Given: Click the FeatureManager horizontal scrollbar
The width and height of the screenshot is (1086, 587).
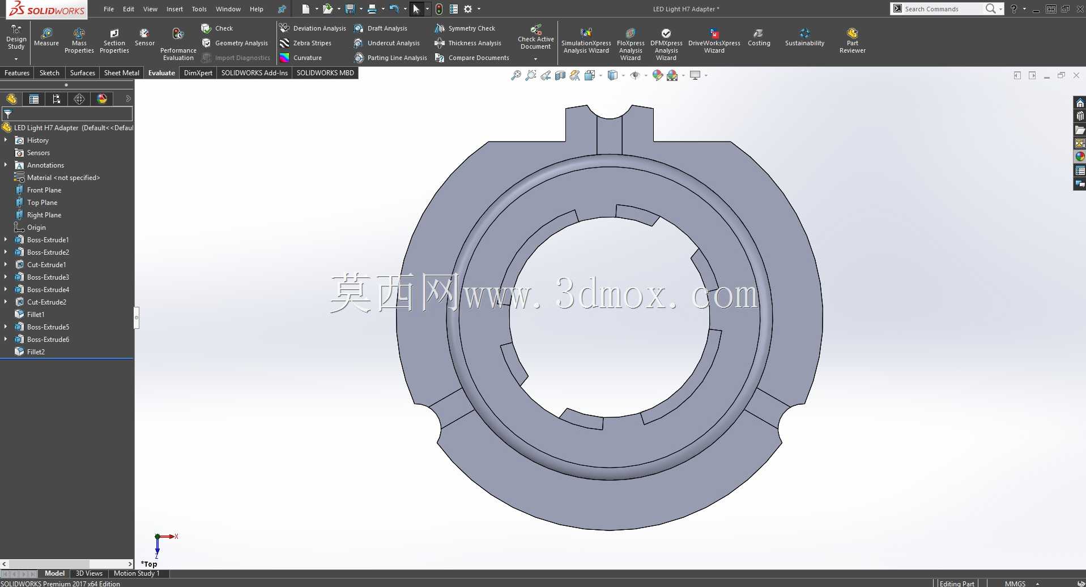Looking at the screenshot, I should (x=67, y=564).
